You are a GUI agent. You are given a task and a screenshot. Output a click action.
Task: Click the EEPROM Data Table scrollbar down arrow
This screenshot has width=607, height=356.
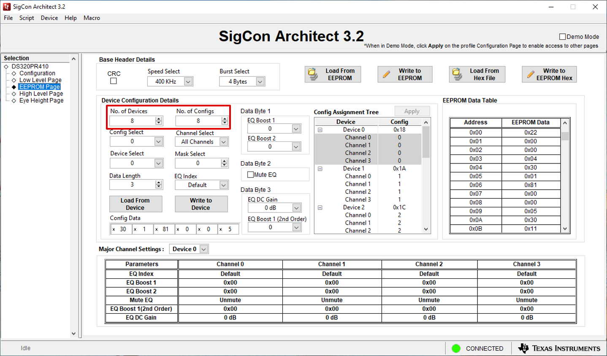[x=565, y=228]
